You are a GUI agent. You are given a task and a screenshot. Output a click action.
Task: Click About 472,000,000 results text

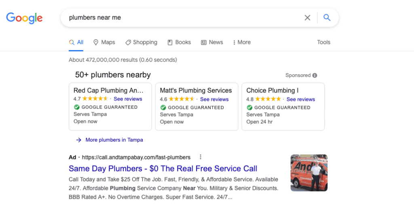tap(123, 60)
